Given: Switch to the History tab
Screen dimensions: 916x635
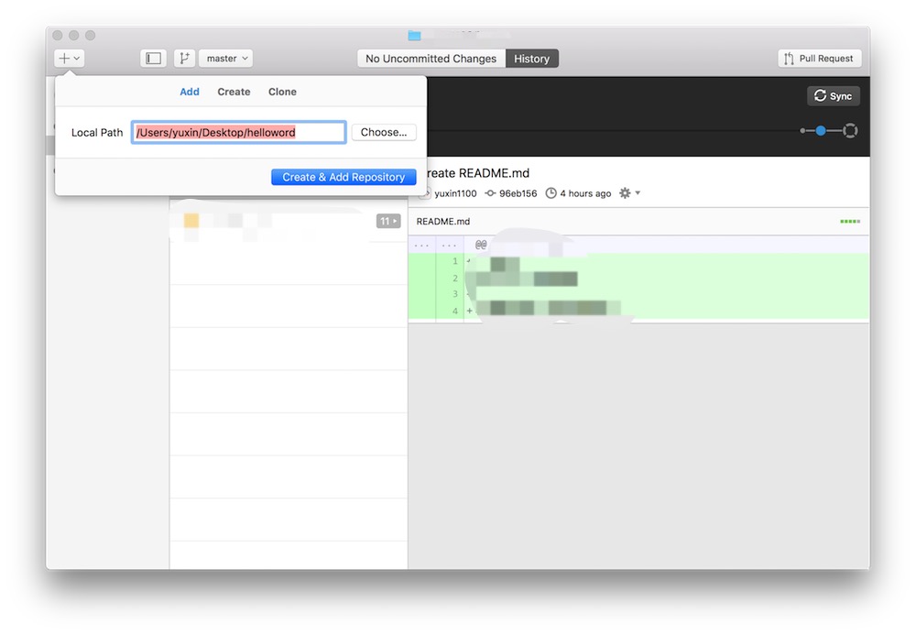Looking at the screenshot, I should point(531,59).
